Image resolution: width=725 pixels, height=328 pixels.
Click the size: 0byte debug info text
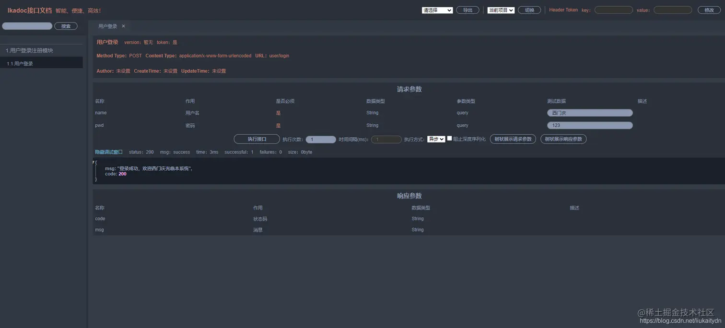(x=300, y=152)
